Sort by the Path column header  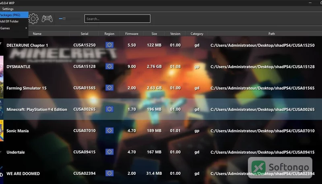tap(271, 34)
